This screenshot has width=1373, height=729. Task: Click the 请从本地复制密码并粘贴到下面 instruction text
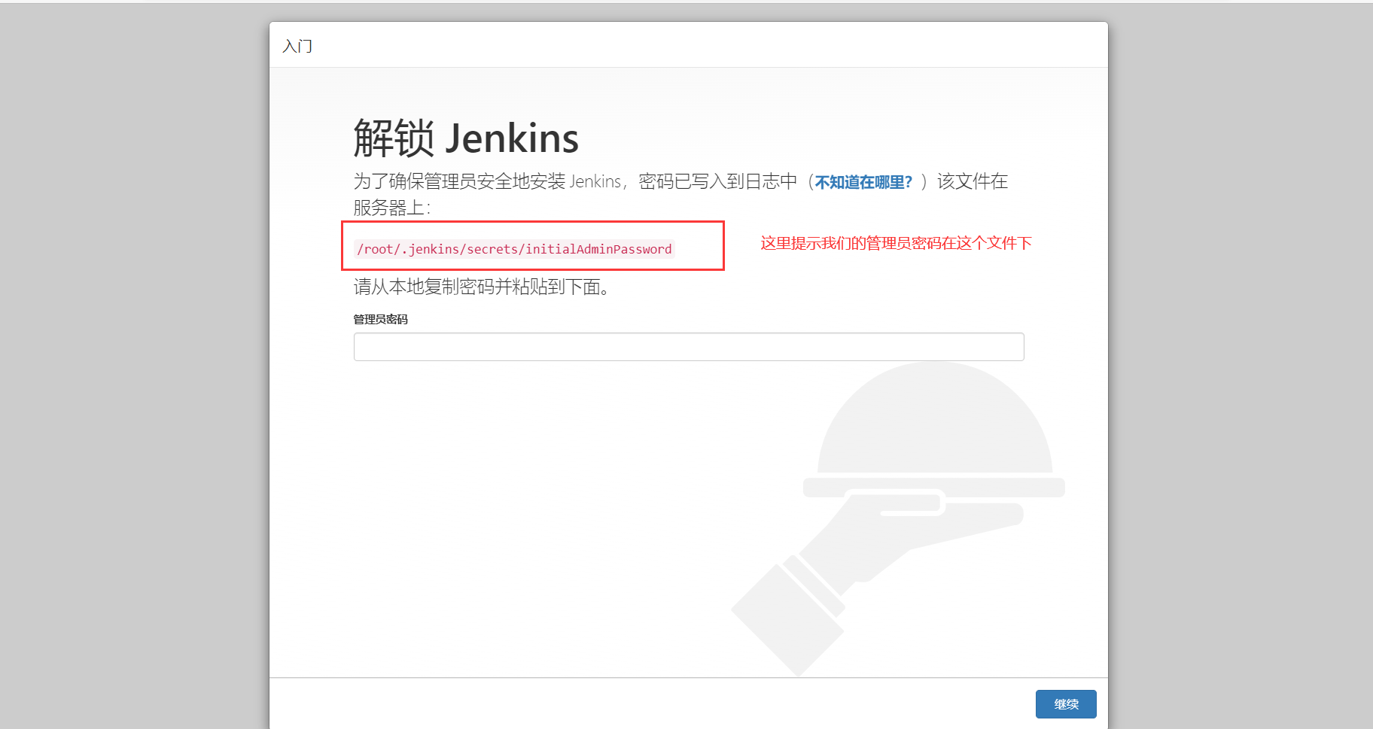(x=482, y=287)
